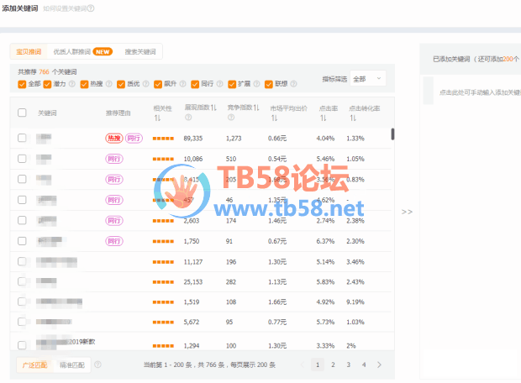
Task: Click the help icon beside 精准匹配
Action: click(97, 365)
